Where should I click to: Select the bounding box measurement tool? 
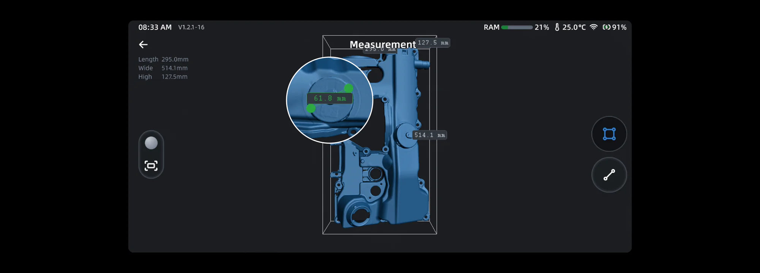pos(609,134)
